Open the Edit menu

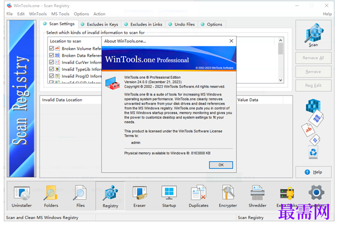click(21, 14)
